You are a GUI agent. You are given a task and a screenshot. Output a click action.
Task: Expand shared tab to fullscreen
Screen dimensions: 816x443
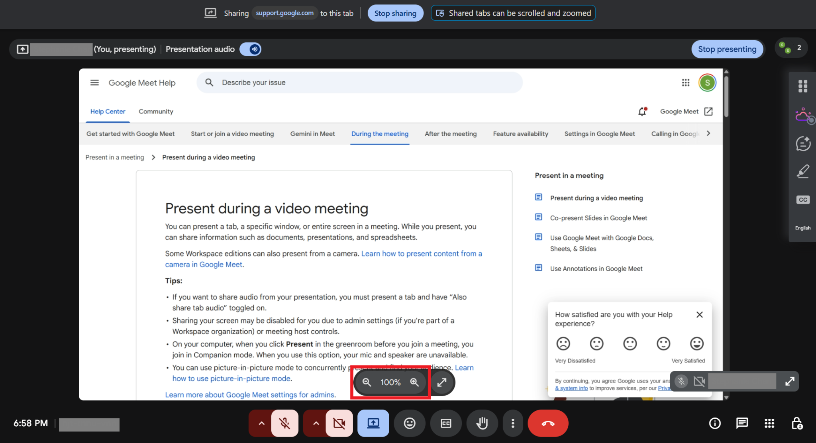(442, 382)
